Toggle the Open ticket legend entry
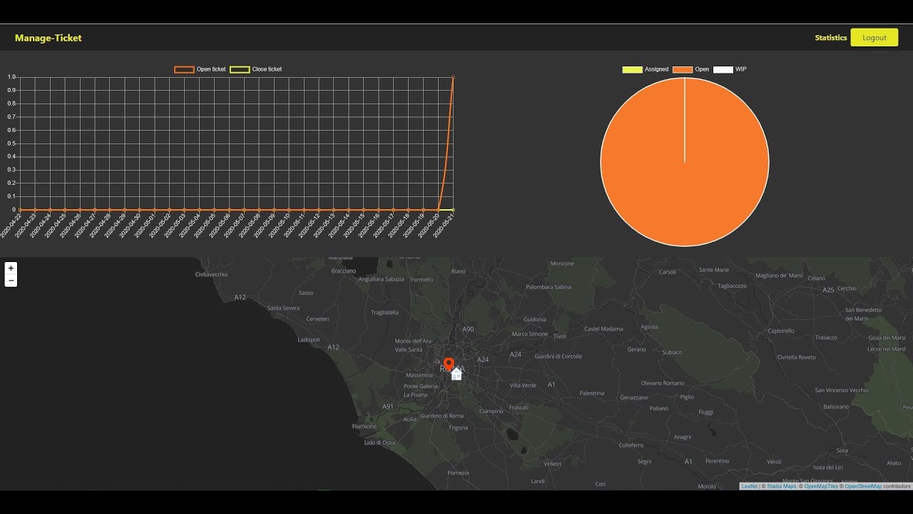913x514 pixels. [x=200, y=69]
